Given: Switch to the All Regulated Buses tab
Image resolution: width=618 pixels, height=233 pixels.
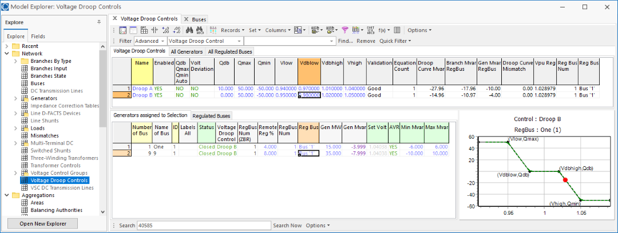Looking at the screenshot, I should pyautogui.click(x=229, y=51).
